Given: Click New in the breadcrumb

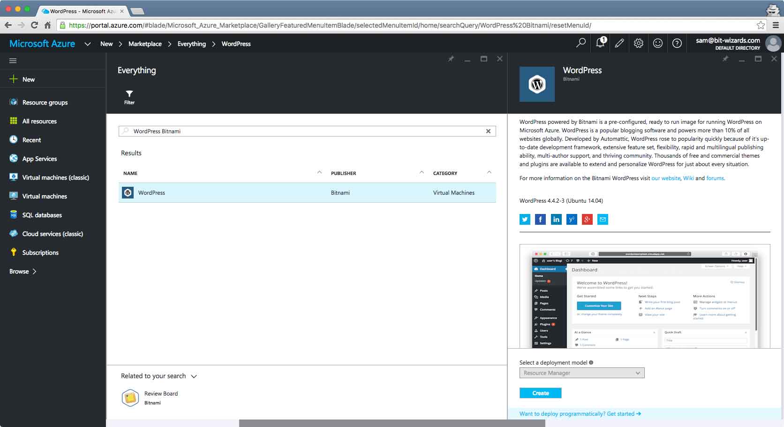Looking at the screenshot, I should (x=106, y=44).
